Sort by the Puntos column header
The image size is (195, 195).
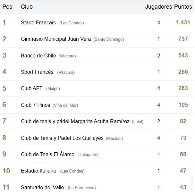[x=183, y=7]
